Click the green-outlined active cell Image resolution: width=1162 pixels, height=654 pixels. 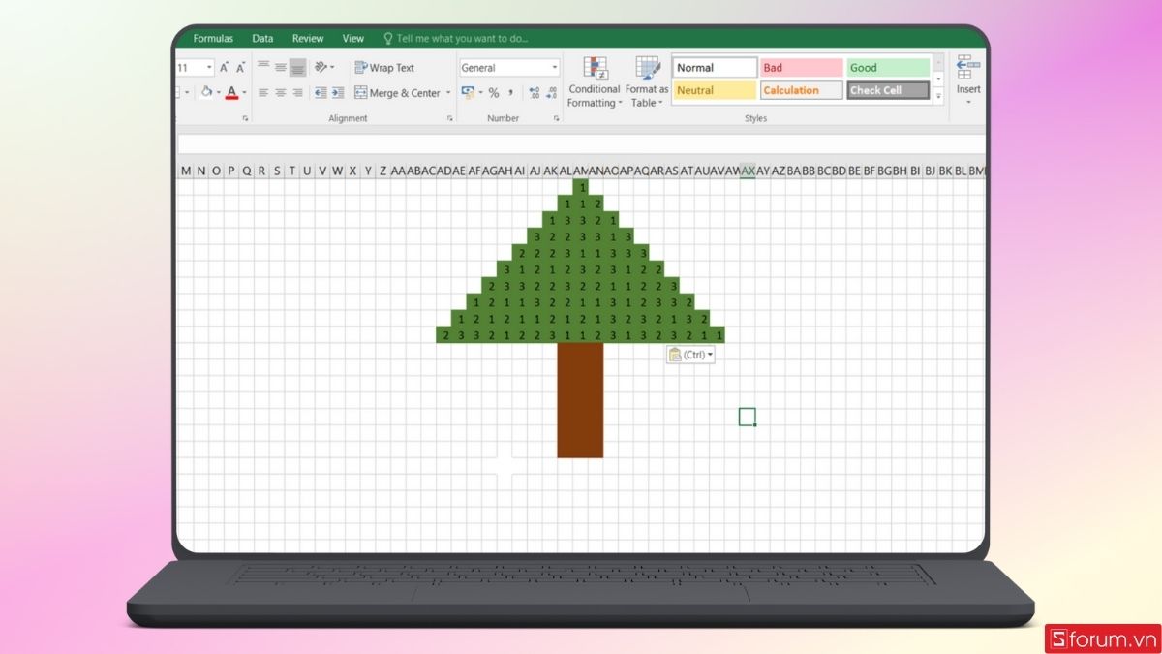point(747,417)
